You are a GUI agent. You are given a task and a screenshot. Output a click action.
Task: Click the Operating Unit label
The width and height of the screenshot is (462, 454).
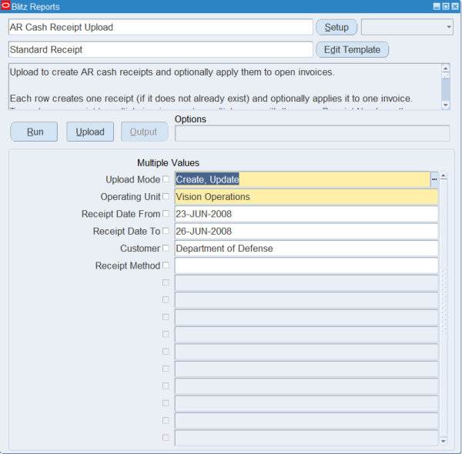131,197
